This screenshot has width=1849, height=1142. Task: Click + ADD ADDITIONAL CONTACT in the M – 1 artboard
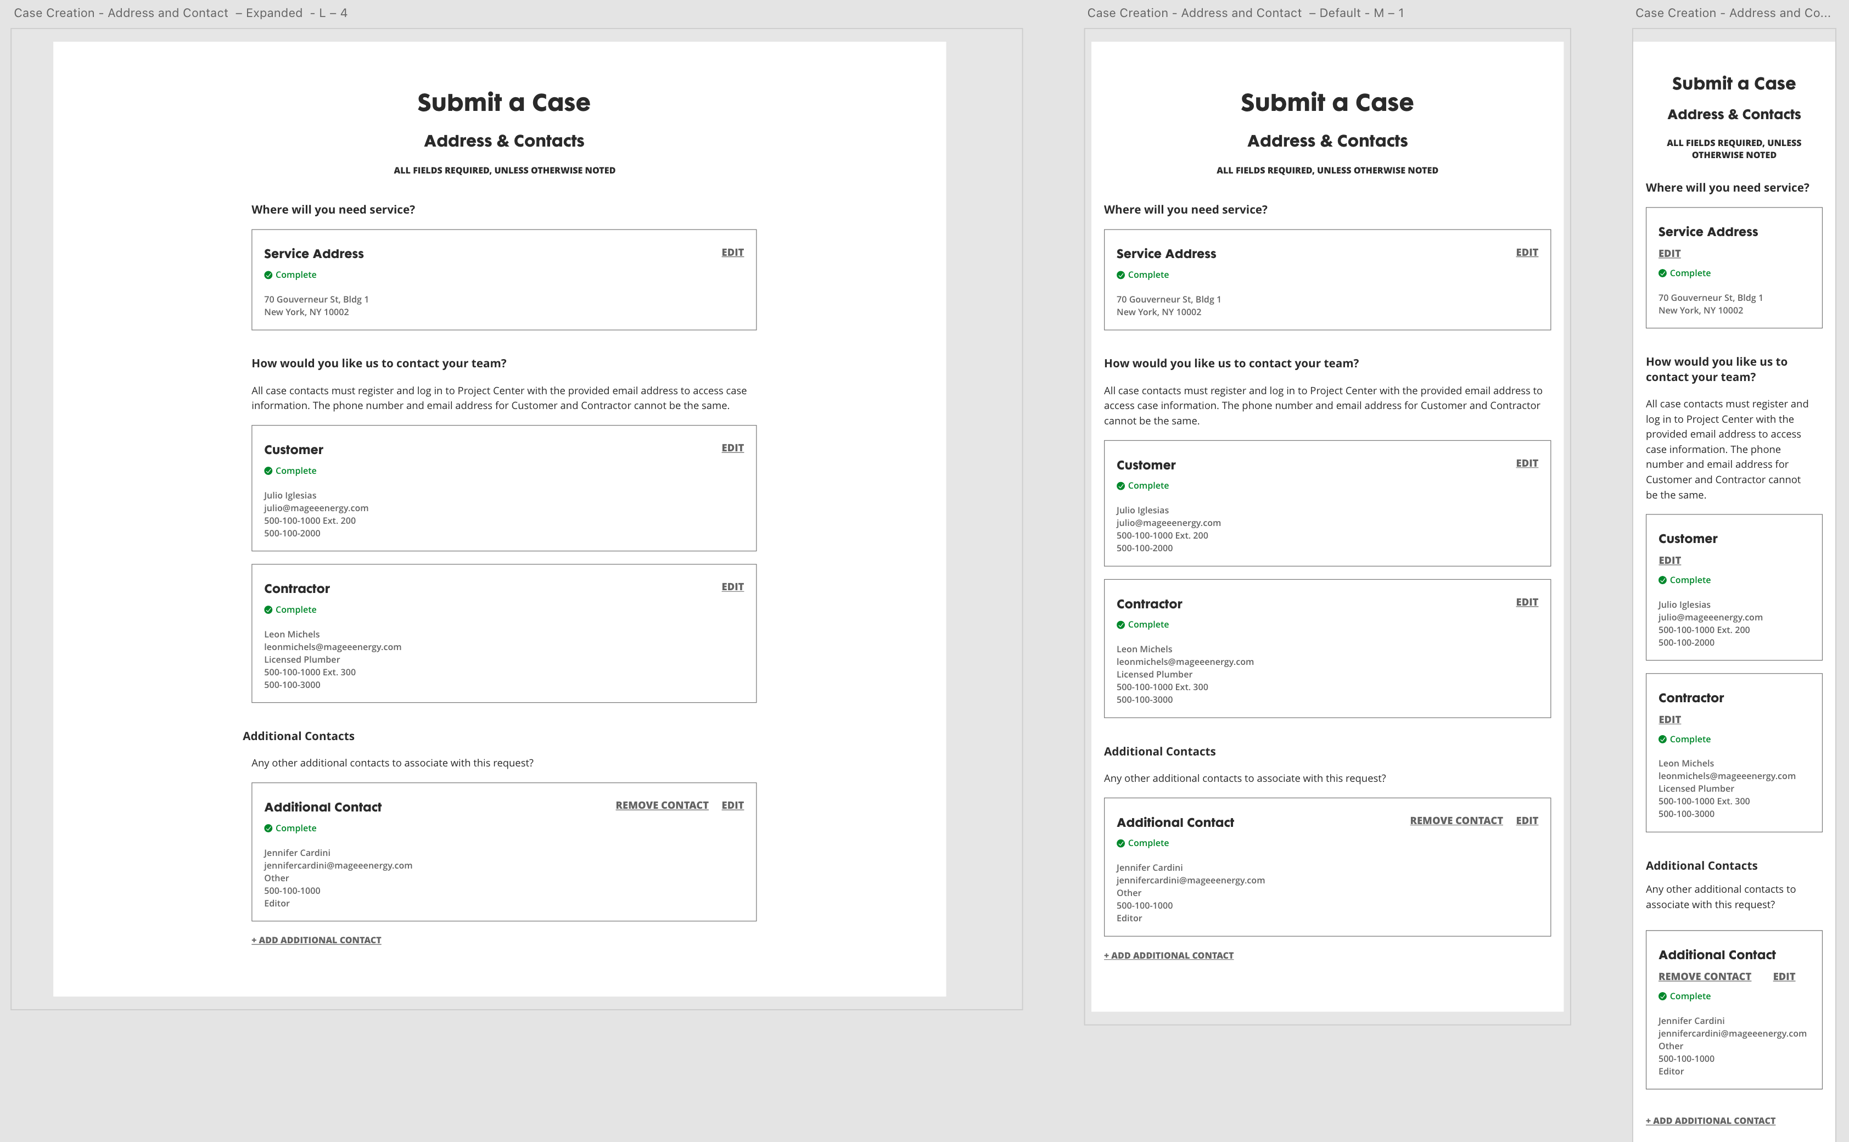tap(1168, 955)
